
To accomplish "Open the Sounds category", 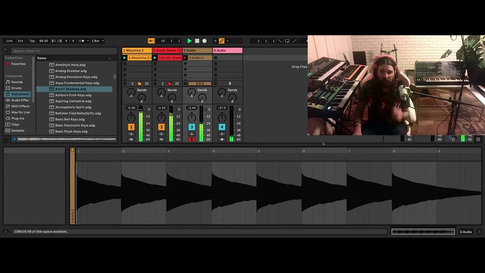I will point(17,82).
